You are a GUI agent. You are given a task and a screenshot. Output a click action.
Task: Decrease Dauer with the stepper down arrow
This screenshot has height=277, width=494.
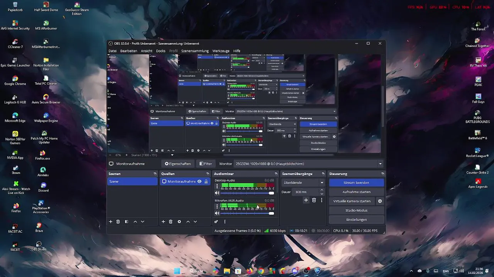click(322, 194)
